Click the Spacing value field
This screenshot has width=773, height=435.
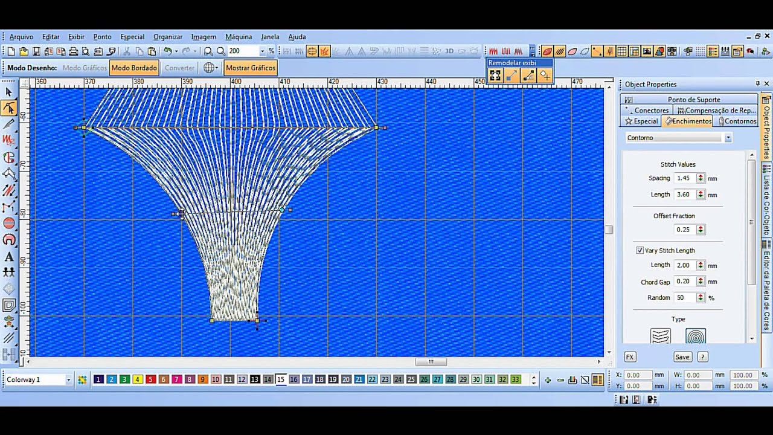tap(685, 178)
